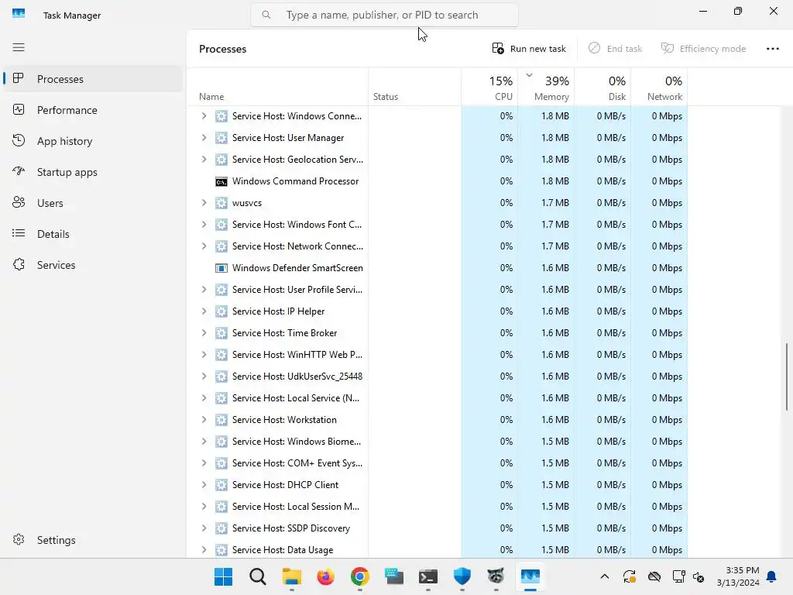Sort processes by CPU column
The image size is (793, 595).
tap(489, 87)
